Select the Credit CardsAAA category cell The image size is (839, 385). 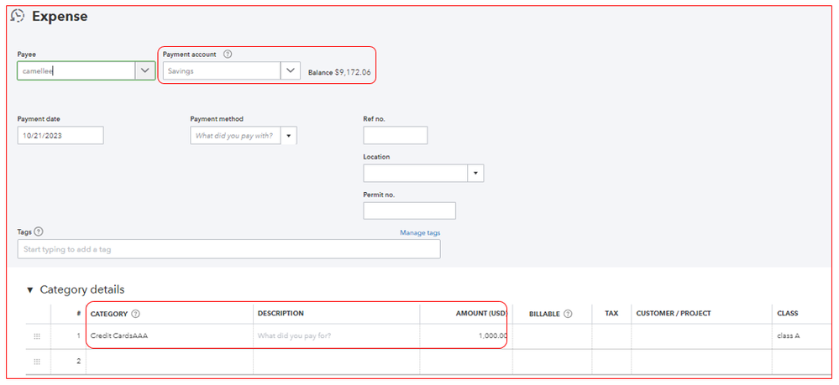coord(168,336)
